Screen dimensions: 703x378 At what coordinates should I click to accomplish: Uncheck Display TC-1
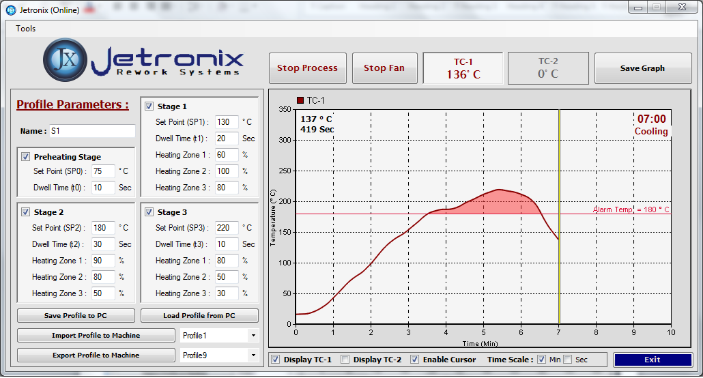[x=275, y=360]
